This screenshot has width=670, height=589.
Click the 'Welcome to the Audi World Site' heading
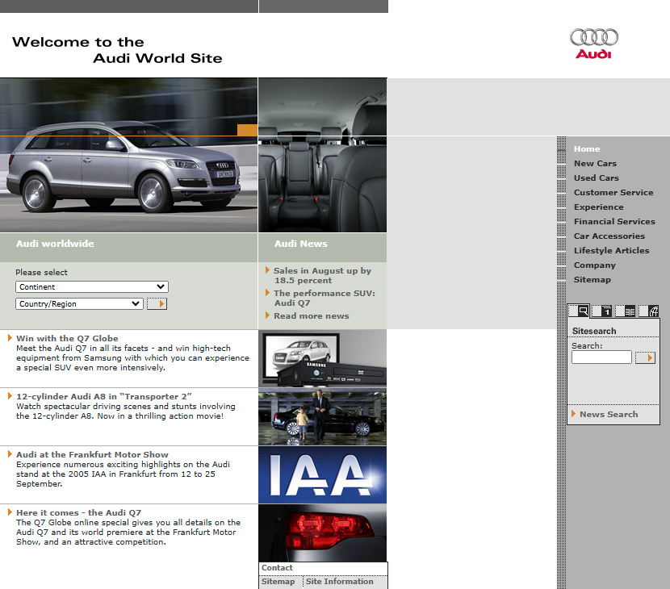tap(117, 50)
